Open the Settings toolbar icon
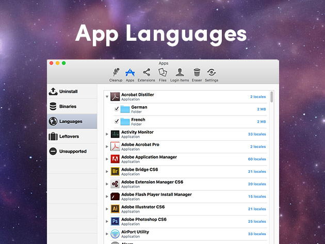Image resolution: width=325 pixels, height=244 pixels. [x=212, y=72]
